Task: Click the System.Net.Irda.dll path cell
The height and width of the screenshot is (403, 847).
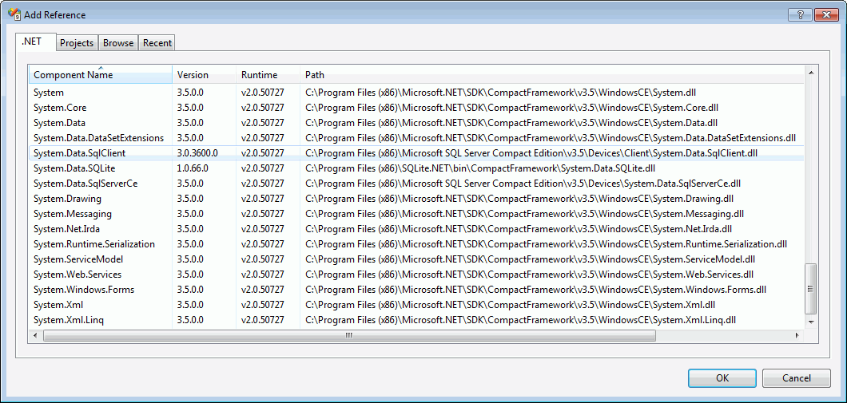Action: (x=519, y=229)
